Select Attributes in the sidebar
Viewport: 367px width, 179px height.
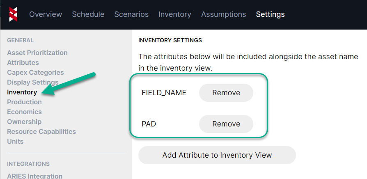23,62
